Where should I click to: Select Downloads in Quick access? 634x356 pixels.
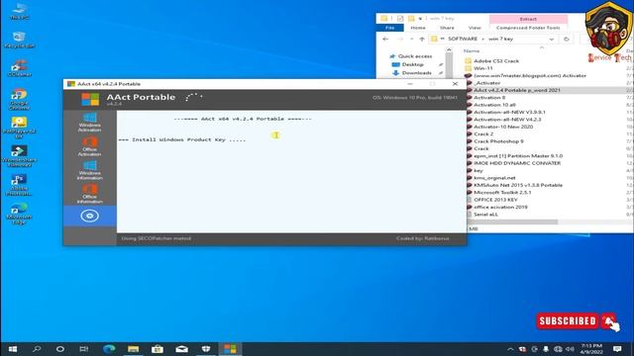pyautogui.click(x=416, y=73)
